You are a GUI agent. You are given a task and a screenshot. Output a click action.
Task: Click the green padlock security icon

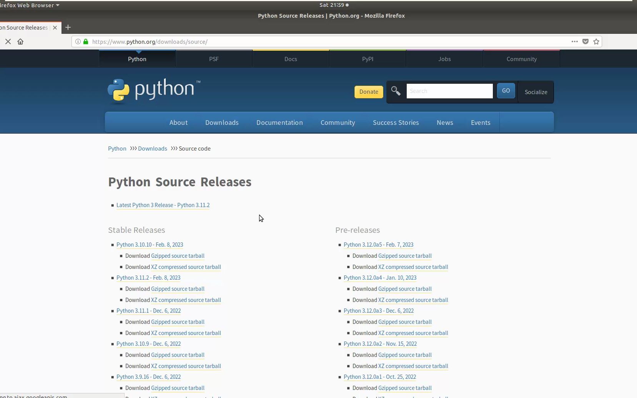(x=86, y=41)
